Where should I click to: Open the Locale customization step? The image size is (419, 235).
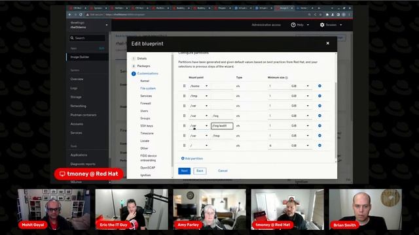(145, 141)
